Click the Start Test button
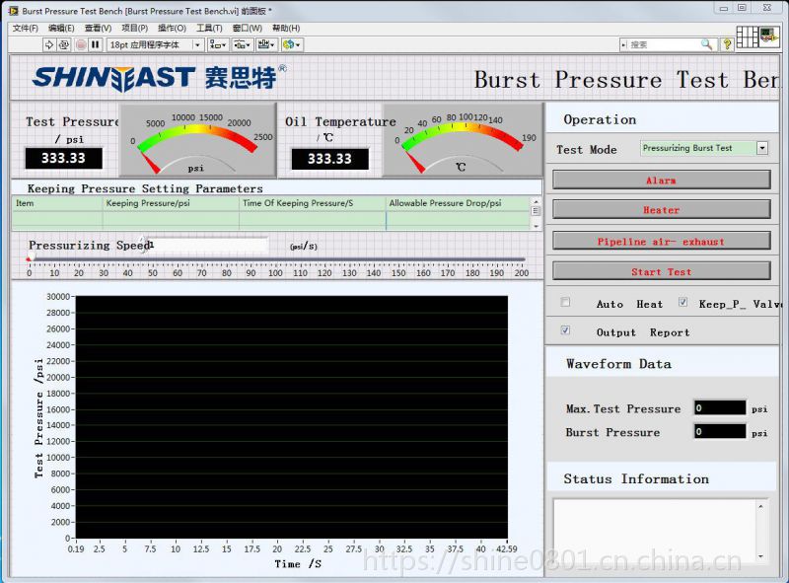 (661, 272)
